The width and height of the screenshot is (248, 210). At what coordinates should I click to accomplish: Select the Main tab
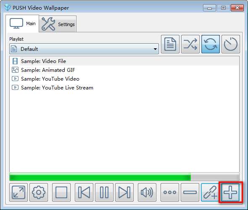click(x=22, y=24)
